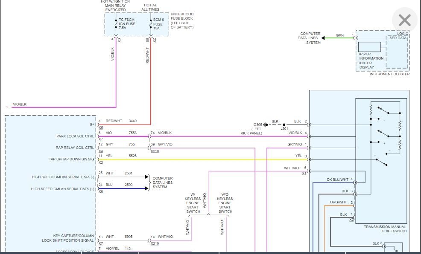Select the 'SER DATA' label
This screenshot has width=421, height=254.
pyautogui.click(x=398, y=38)
